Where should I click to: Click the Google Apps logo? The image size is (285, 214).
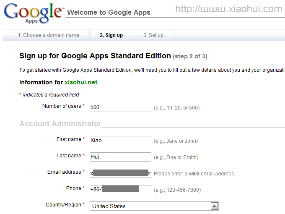coord(34,13)
